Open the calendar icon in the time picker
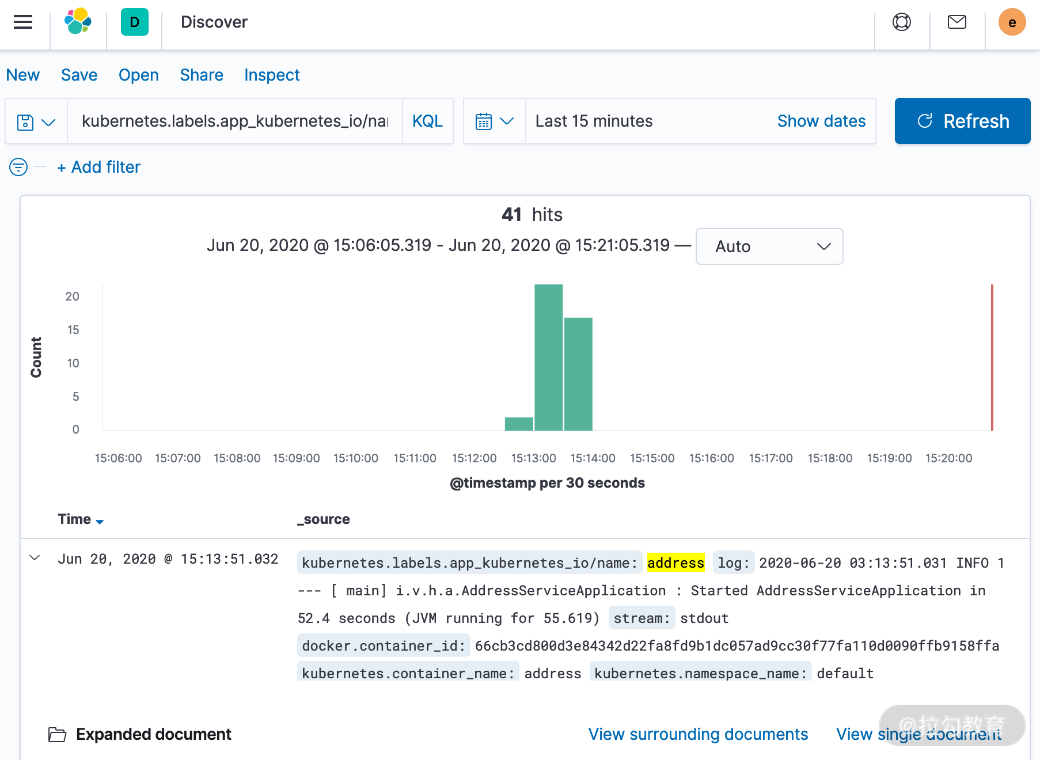 484,121
